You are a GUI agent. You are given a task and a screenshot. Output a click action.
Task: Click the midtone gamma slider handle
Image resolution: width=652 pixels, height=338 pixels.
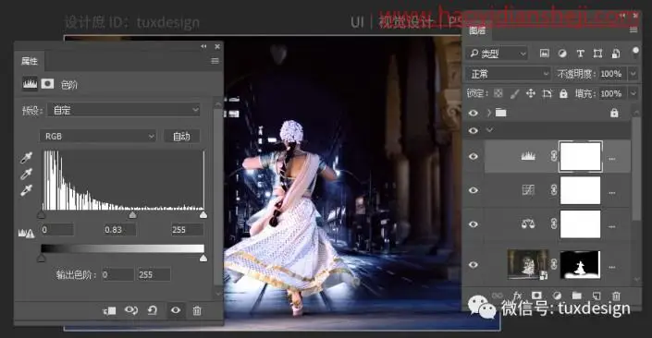point(132,214)
